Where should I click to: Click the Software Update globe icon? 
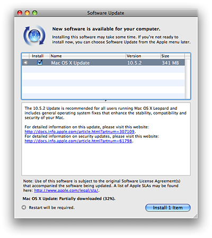point(34,36)
